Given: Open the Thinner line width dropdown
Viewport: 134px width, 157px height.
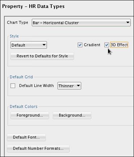Looking at the screenshot, I should coord(69,86).
